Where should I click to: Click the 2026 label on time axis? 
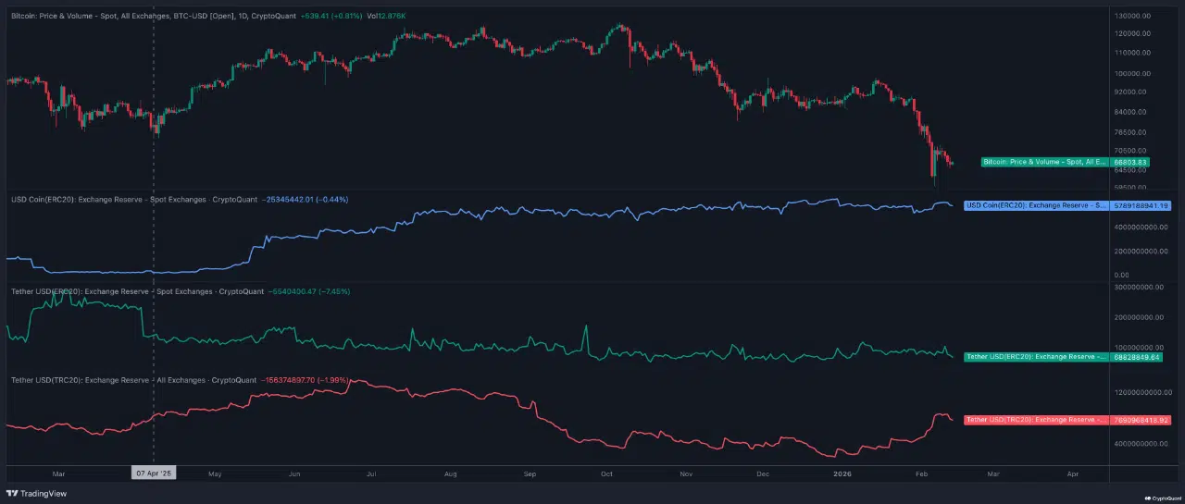842,473
